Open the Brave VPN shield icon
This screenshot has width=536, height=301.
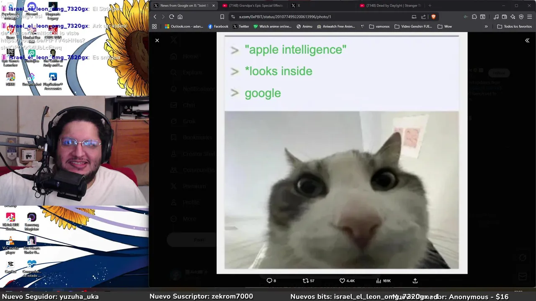click(x=521, y=17)
